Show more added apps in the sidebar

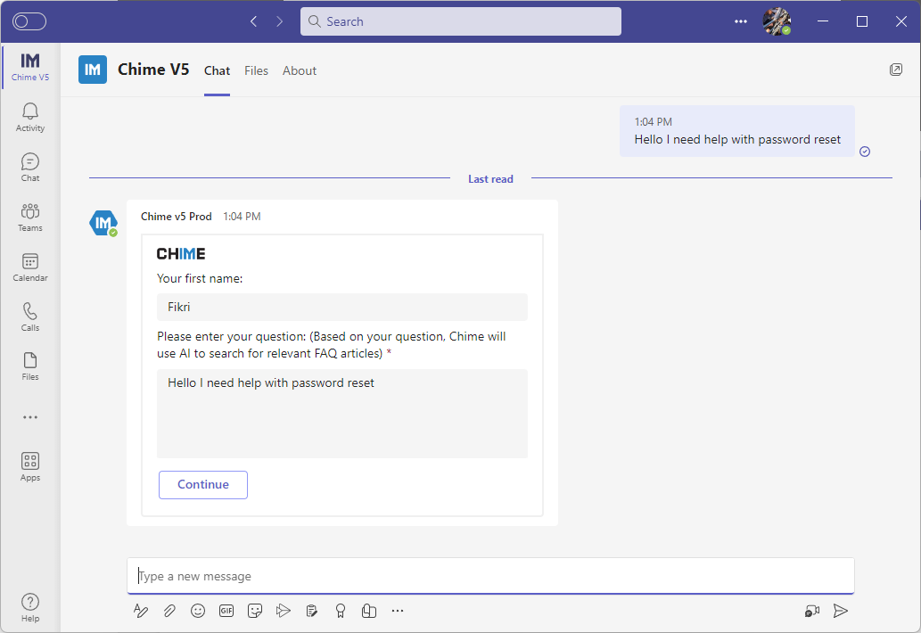29,416
